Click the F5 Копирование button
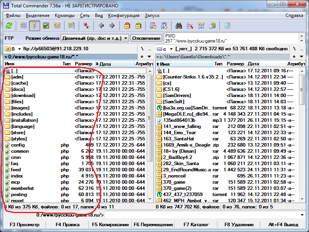The height and width of the screenshot is (232, 309). click(x=110, y=225)
